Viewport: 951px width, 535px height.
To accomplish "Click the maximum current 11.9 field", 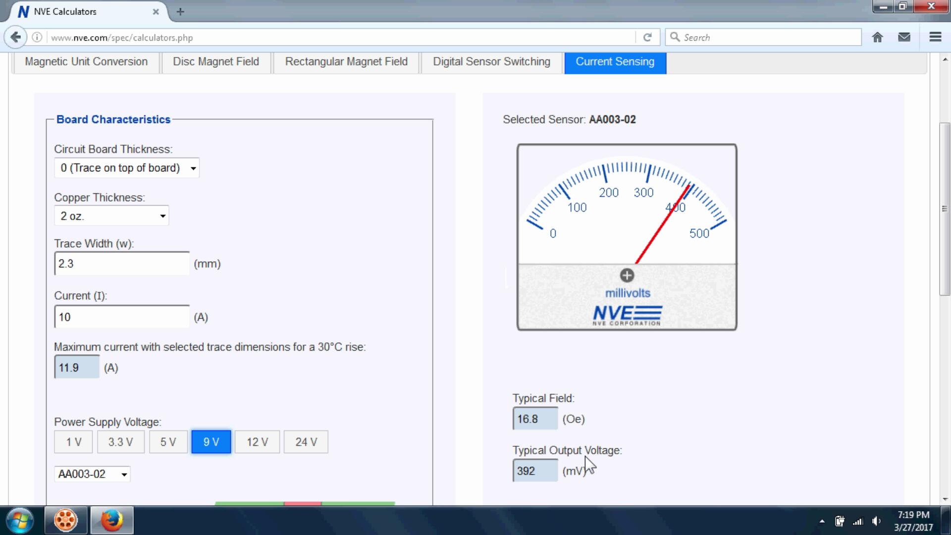I will point(77,368).
